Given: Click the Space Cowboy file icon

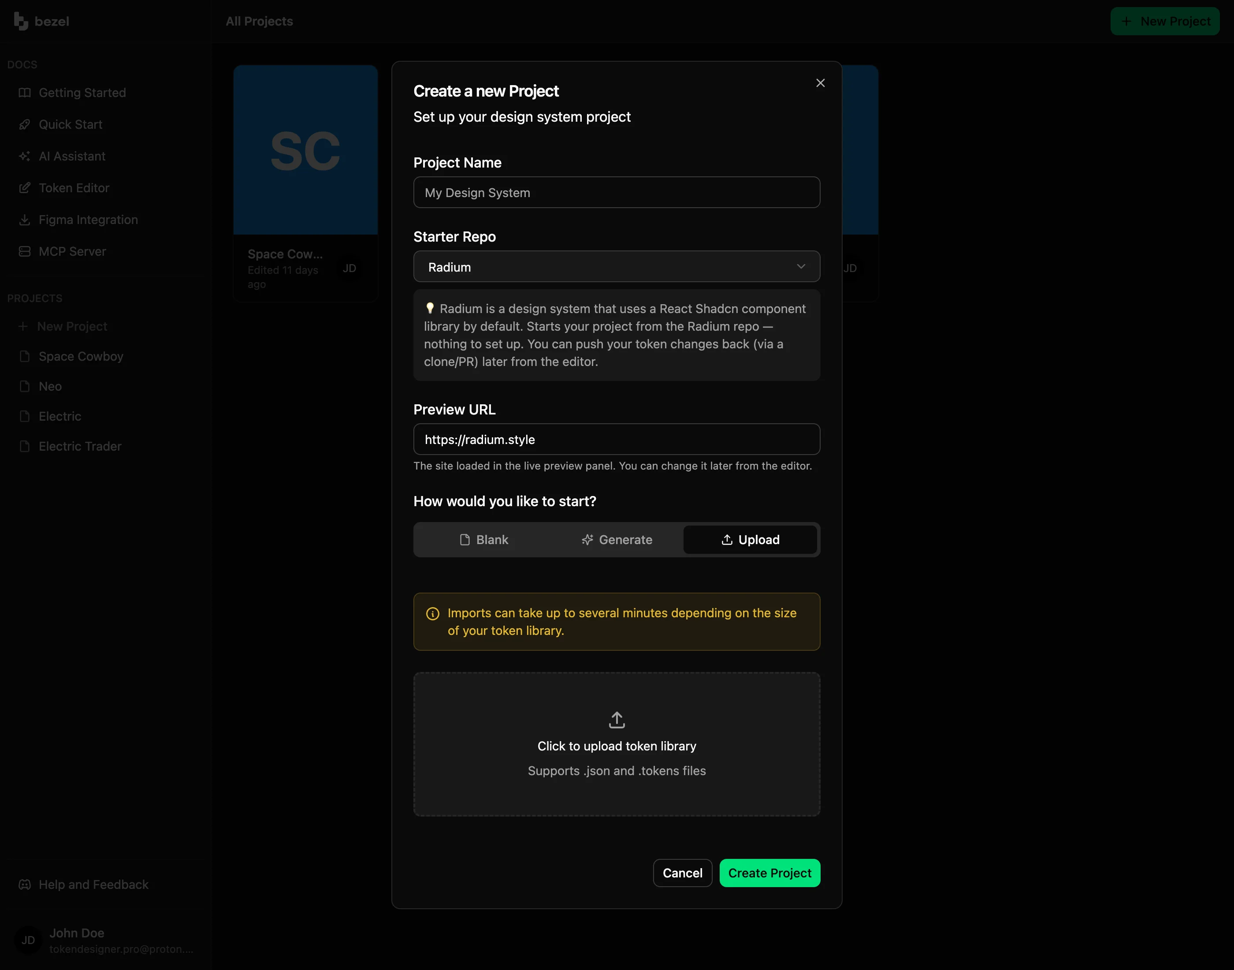Looking at the screenshot, I should [24, 356].
